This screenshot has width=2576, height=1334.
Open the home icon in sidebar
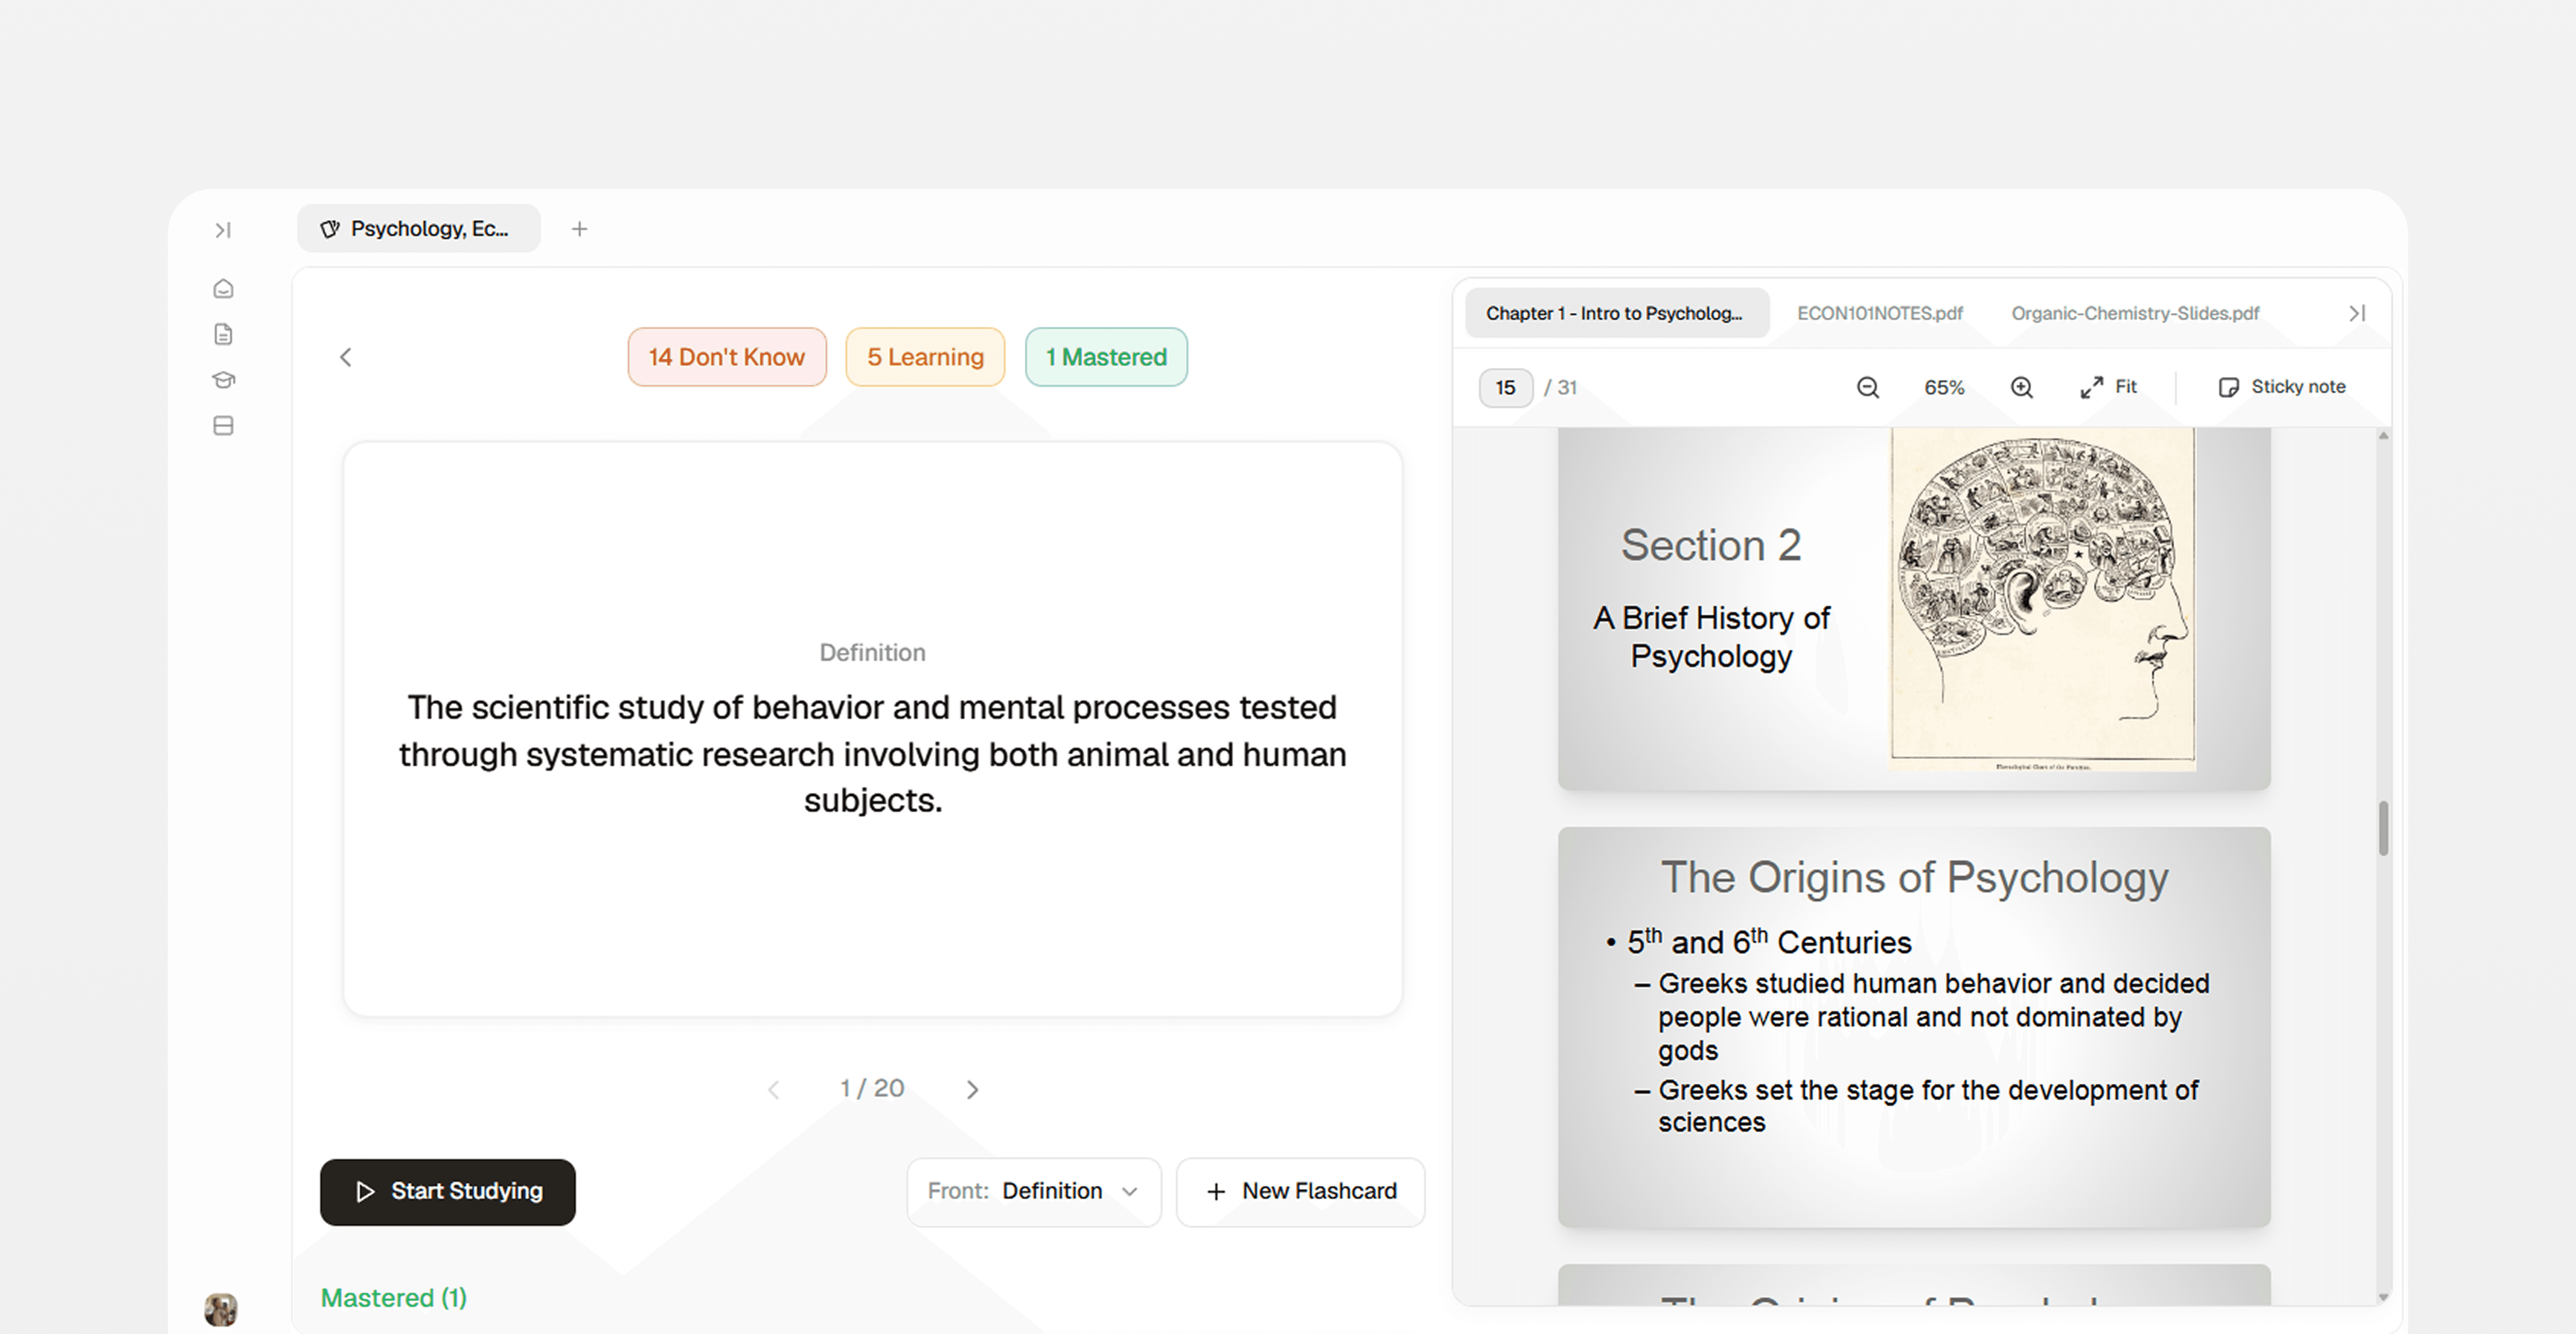click(223, 289)
